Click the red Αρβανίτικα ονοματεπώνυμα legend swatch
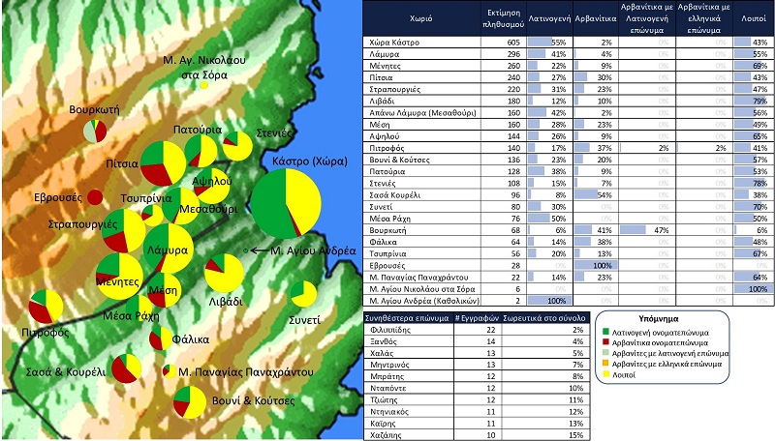The width and height of the screenshot is (775, 441). click(x=604, y=343)
